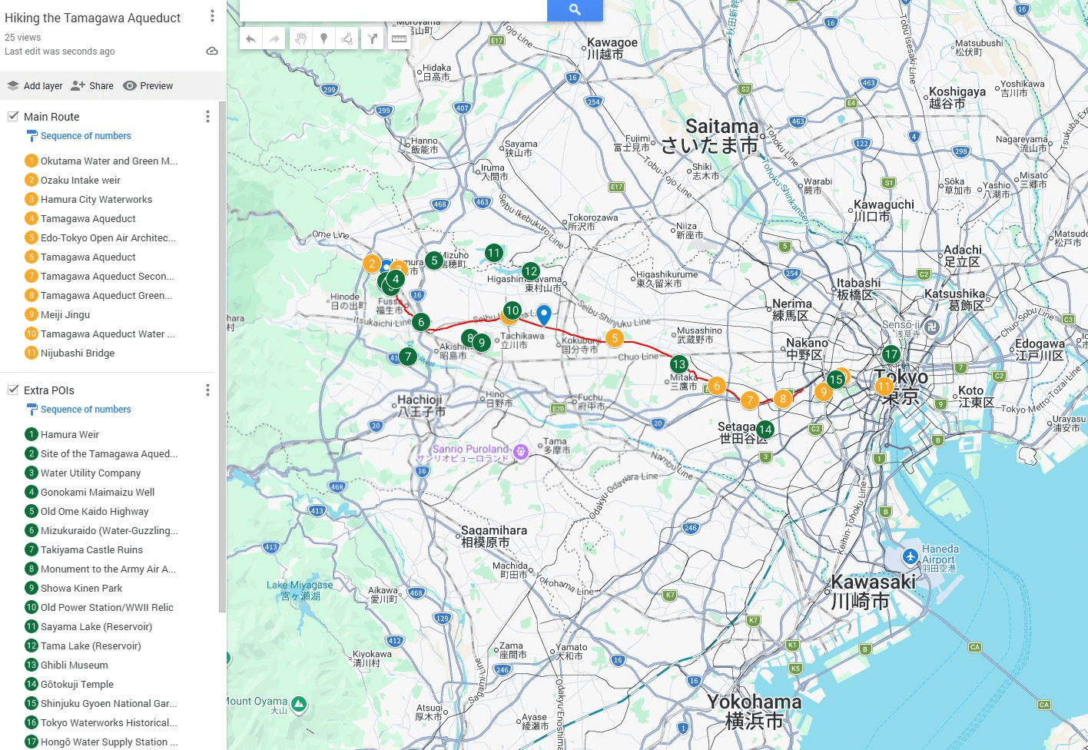Select 'Mizukuraido (Water-Guzzling...' list item
Viewport: 1088px width, 750px height.
point(108,531)
